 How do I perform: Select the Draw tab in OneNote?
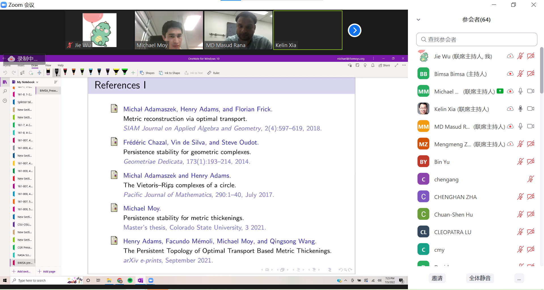[35, 65]
